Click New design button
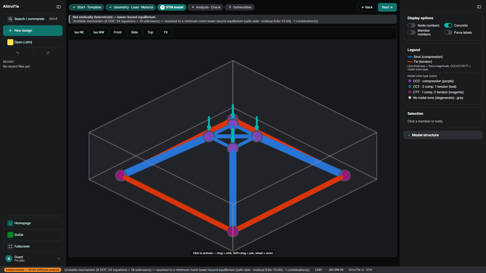The height and width of the screenshot is (273, 486). pos(33,31)
